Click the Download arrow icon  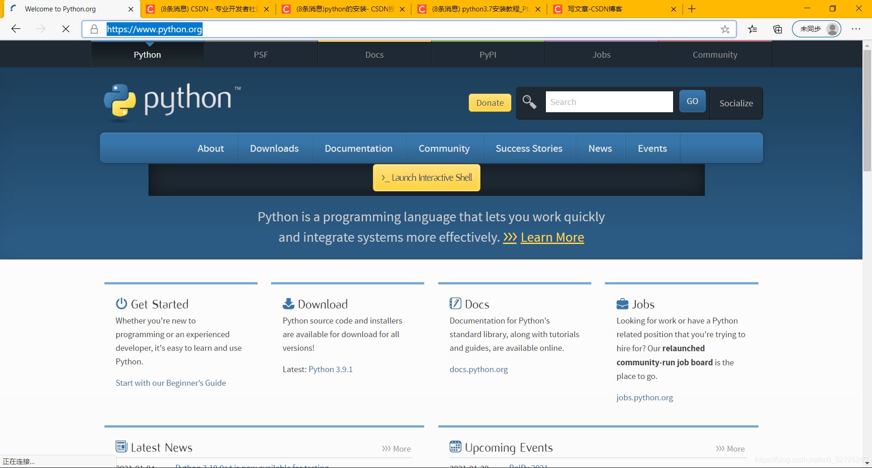pyautogui.click(x=288, y=304)
